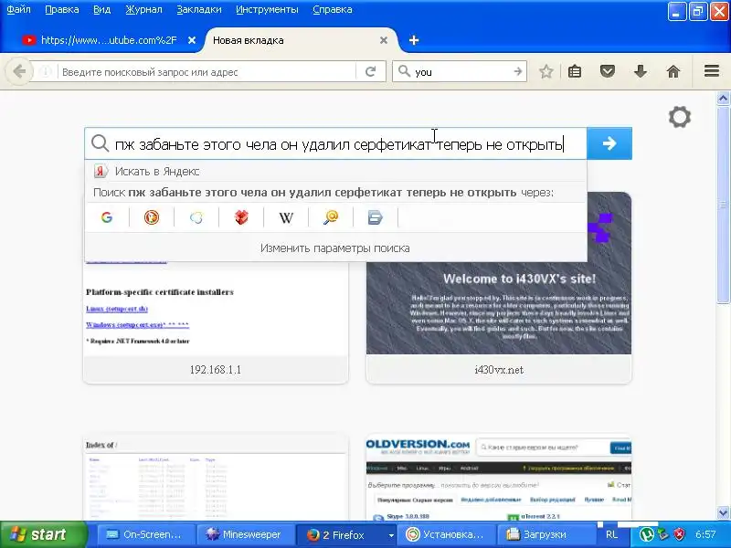
Task: Click the blue search arrow button
Action: coord(609,143)
